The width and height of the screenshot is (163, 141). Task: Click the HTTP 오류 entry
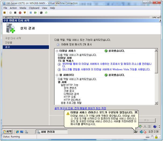point(70,97)
